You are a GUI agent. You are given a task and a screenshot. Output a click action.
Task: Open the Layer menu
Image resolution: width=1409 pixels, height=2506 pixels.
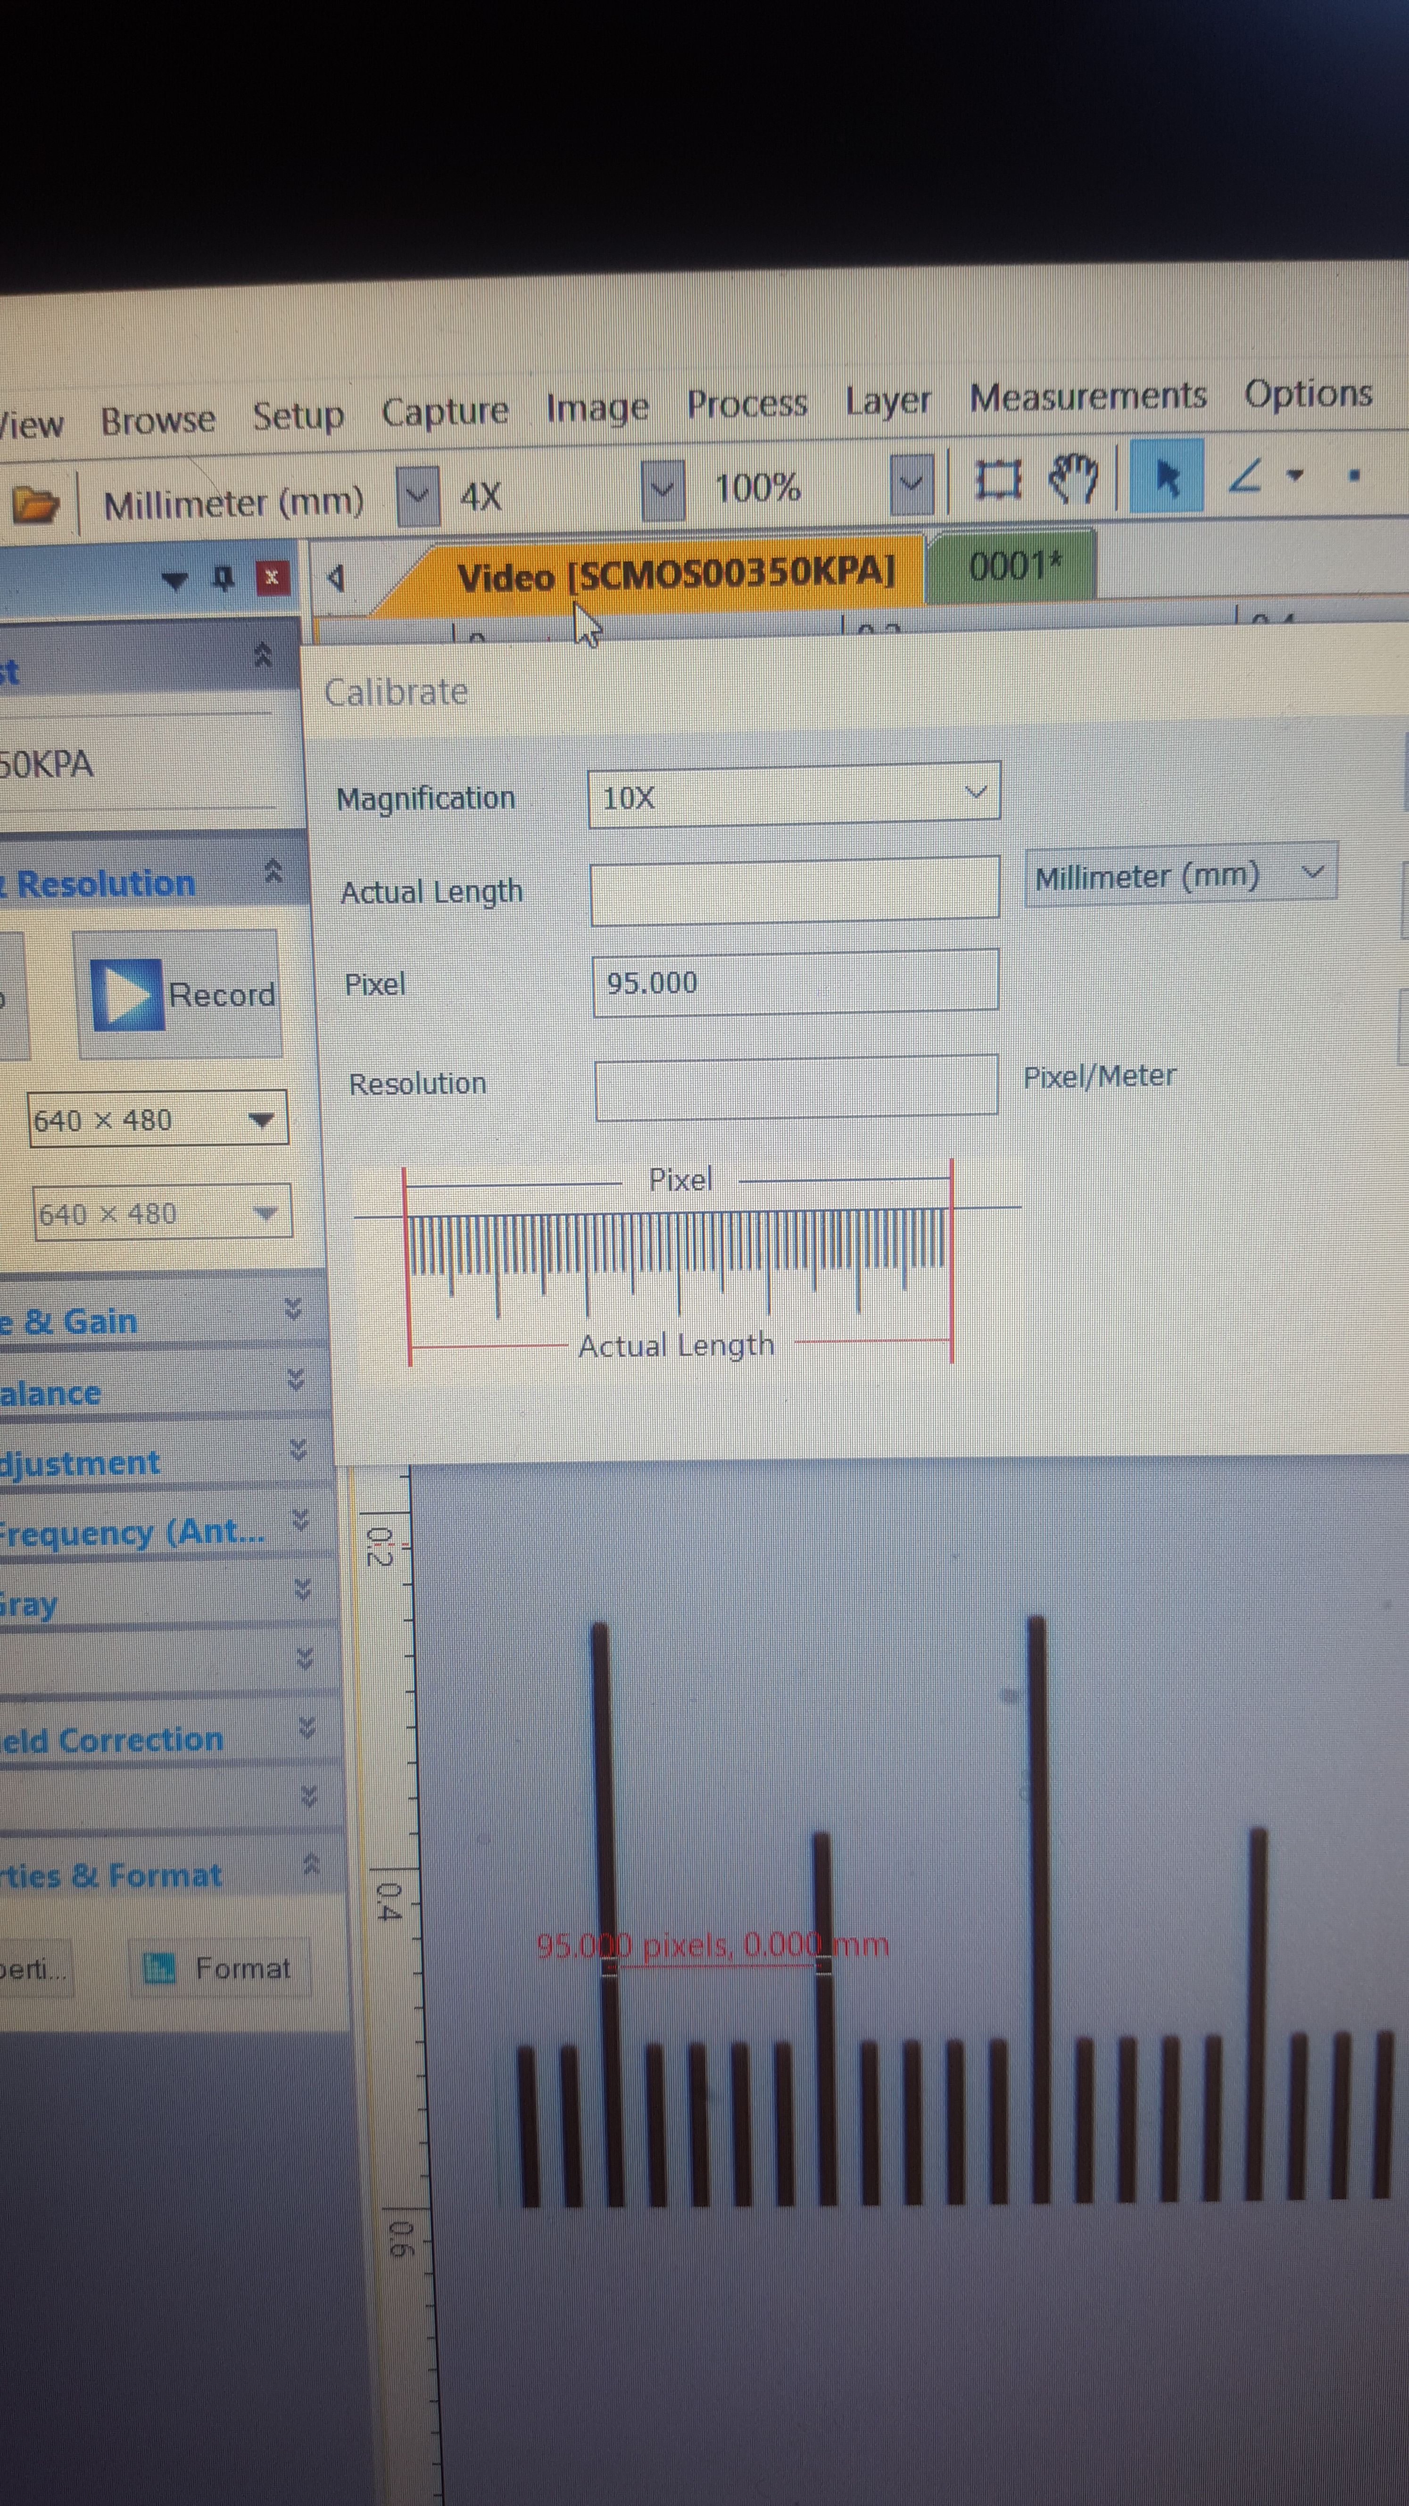(887, 400)
